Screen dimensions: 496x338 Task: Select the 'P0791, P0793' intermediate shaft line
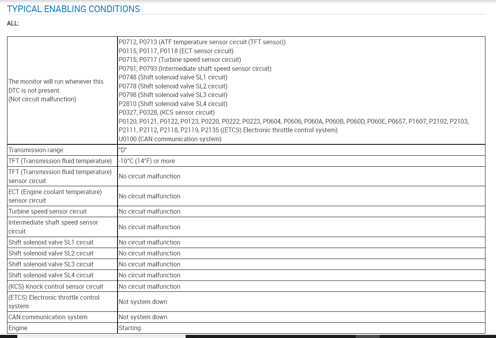(195, 68)
